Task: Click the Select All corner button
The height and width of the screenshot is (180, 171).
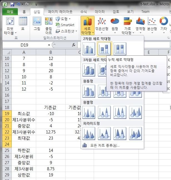Action: point(7,52)
